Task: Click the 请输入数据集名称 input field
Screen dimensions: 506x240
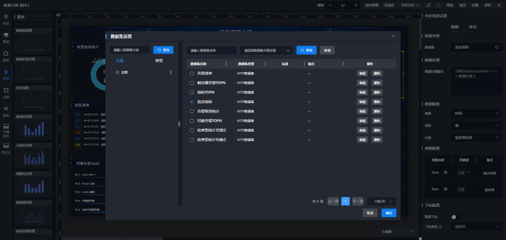Action: 211,50
